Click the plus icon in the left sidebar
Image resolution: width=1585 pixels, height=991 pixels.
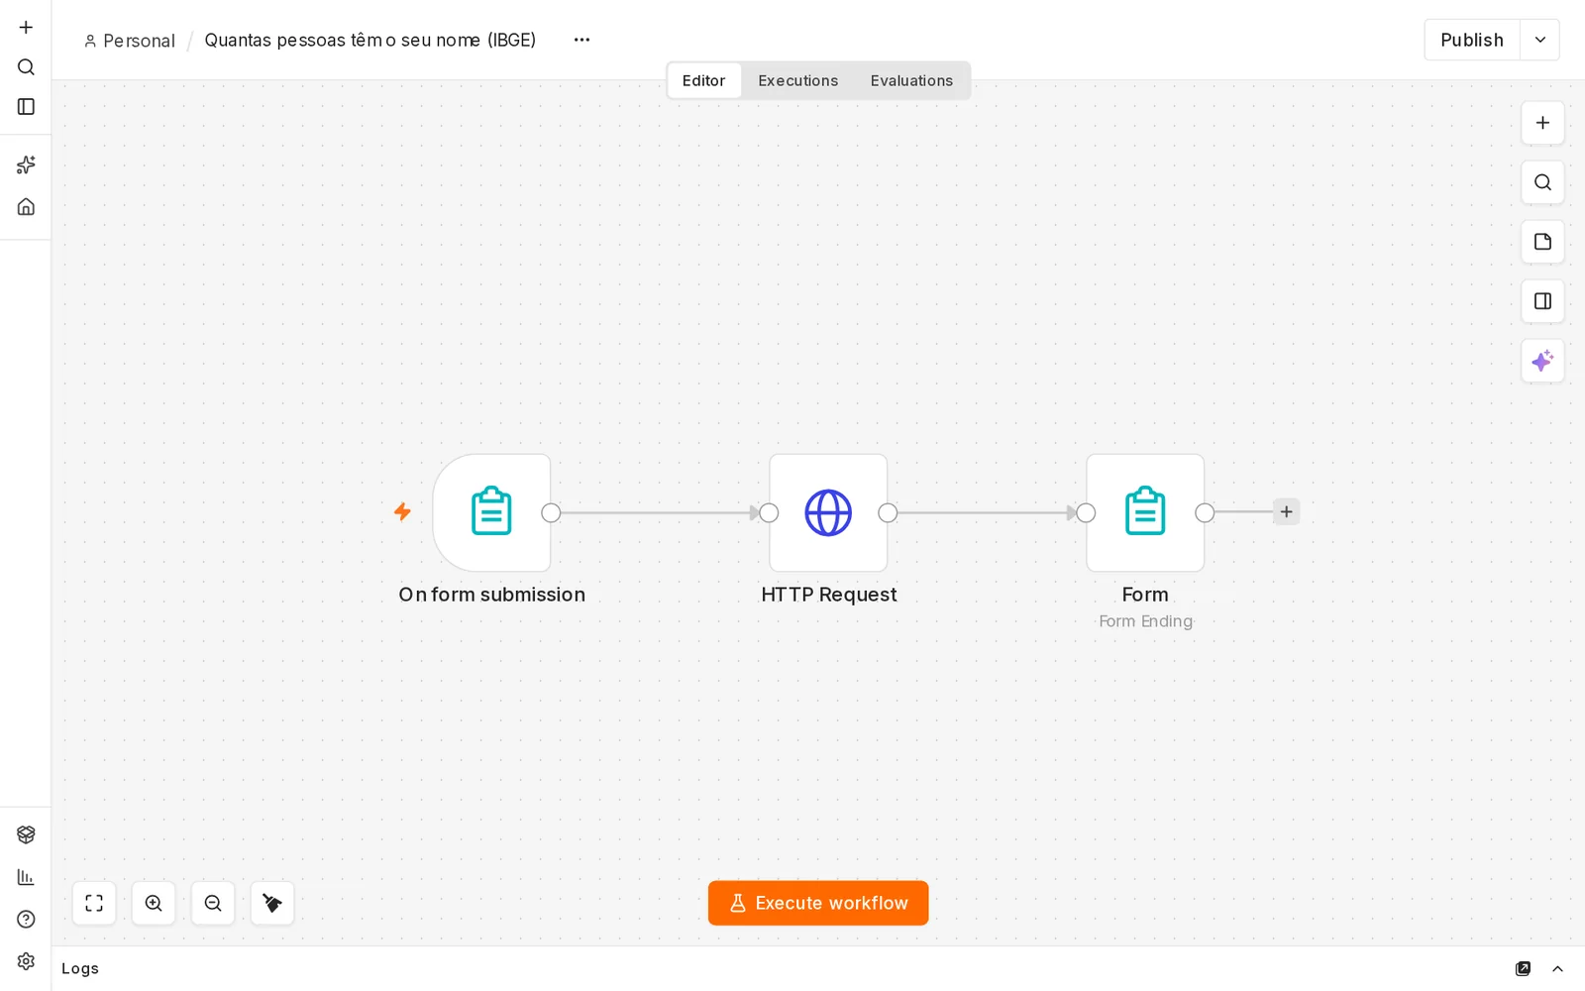[x=26, y=27]
